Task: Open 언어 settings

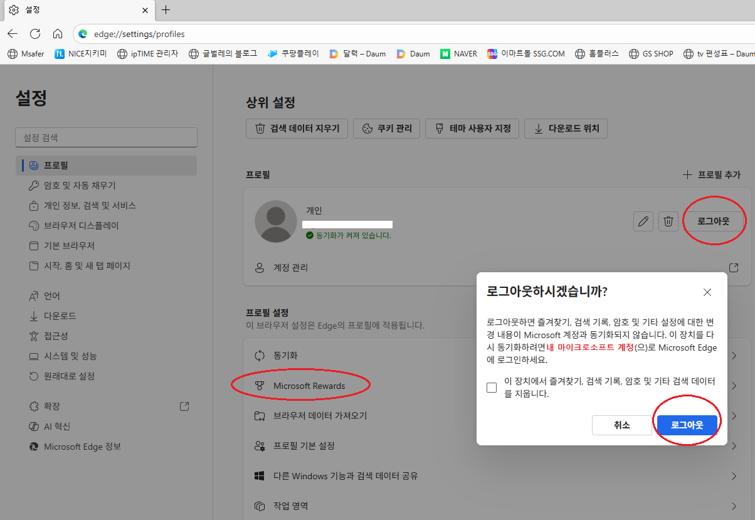Action: [106, 296]
